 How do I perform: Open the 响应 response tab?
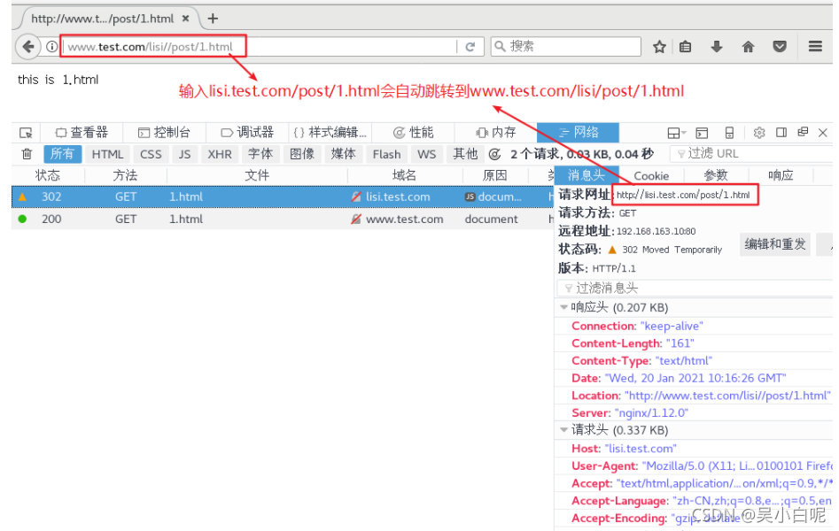coord(781,175)
